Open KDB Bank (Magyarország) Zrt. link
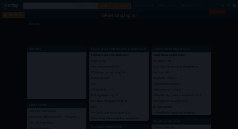 click(109, 101)
